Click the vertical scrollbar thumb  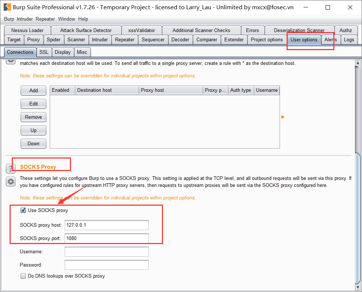click(x=358, y=218)
